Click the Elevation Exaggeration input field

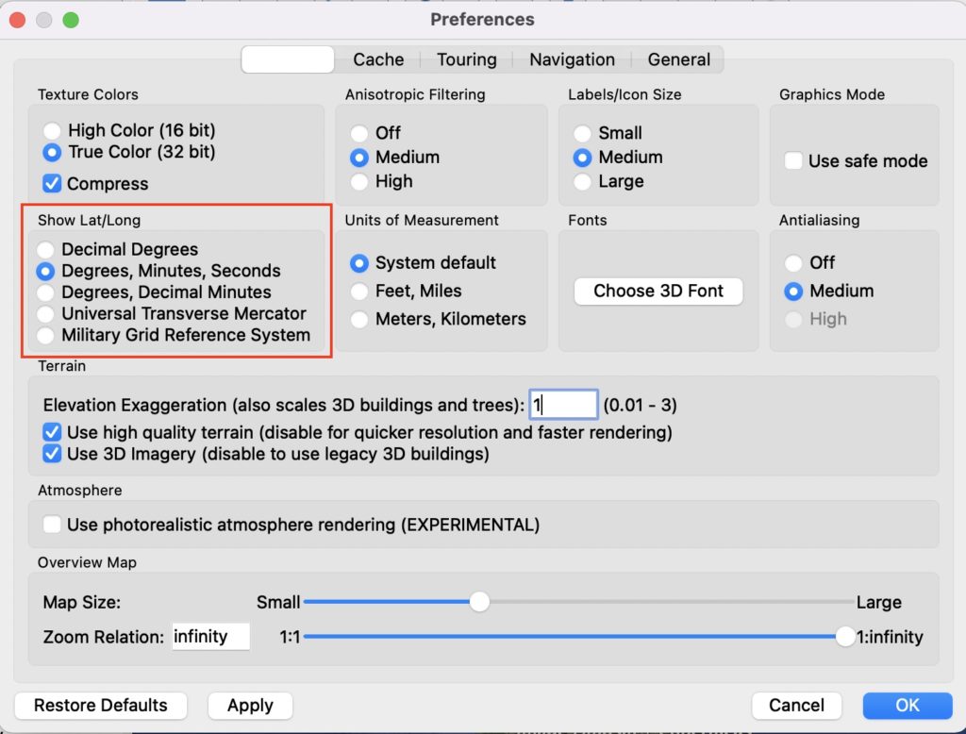[x=563, y=404]
